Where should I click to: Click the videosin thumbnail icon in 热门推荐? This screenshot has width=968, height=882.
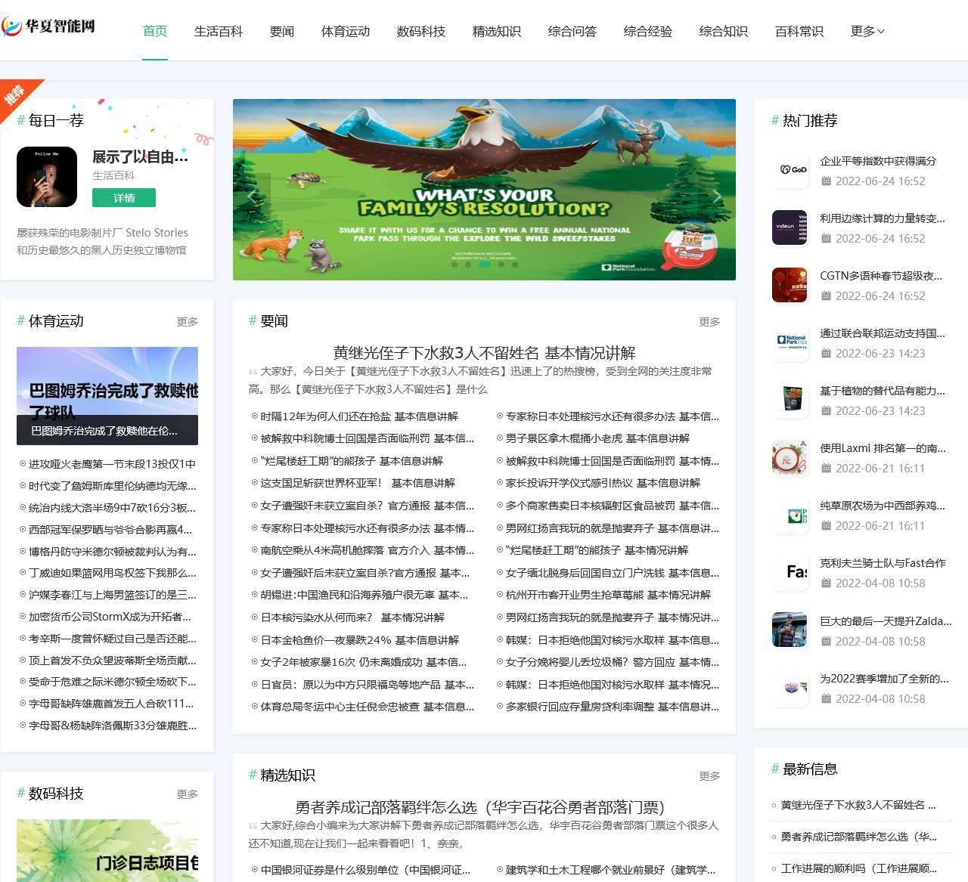click(x=790, y=227)
